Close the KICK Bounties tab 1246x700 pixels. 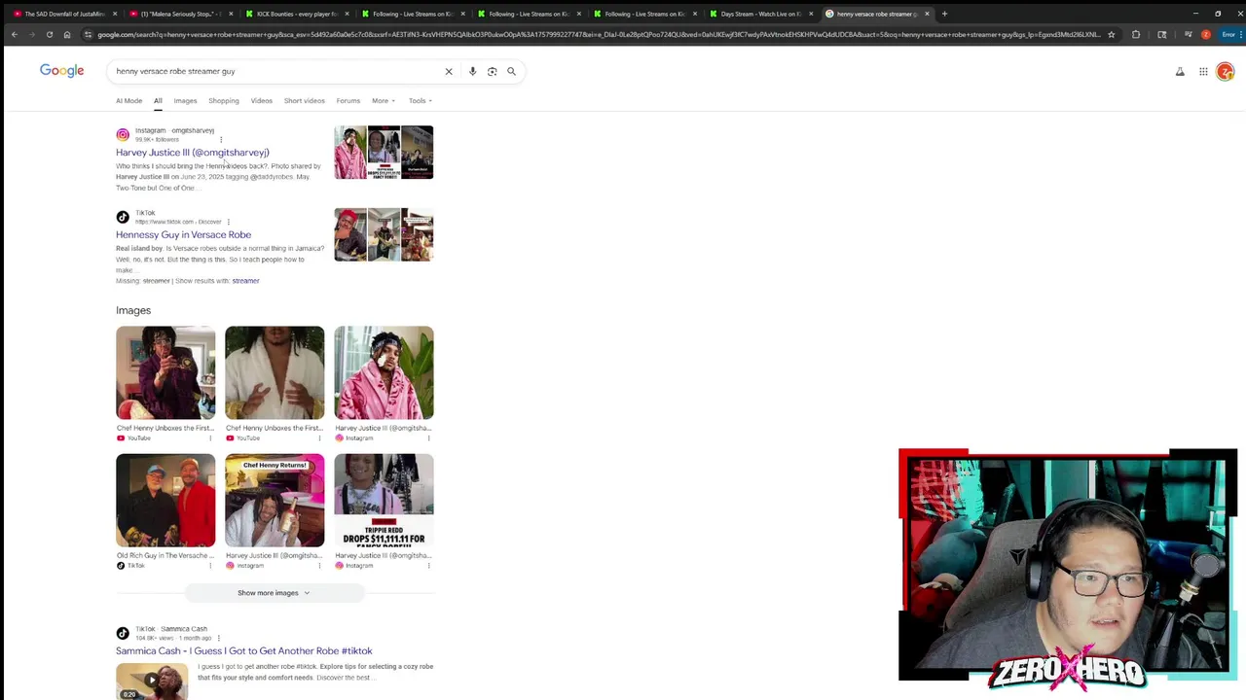point(347,14)
